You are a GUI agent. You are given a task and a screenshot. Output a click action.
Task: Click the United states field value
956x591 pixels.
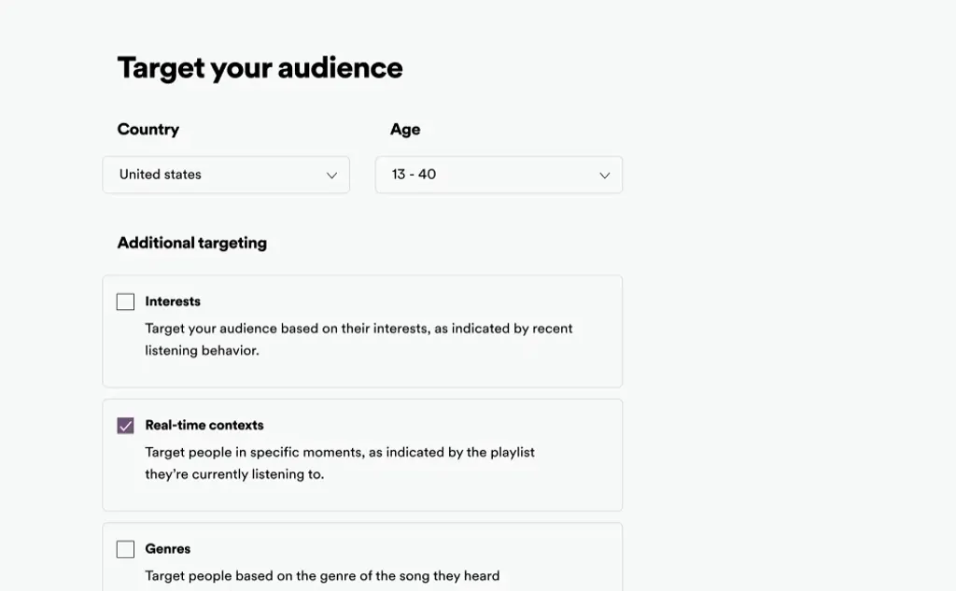(x=158, y=175)
